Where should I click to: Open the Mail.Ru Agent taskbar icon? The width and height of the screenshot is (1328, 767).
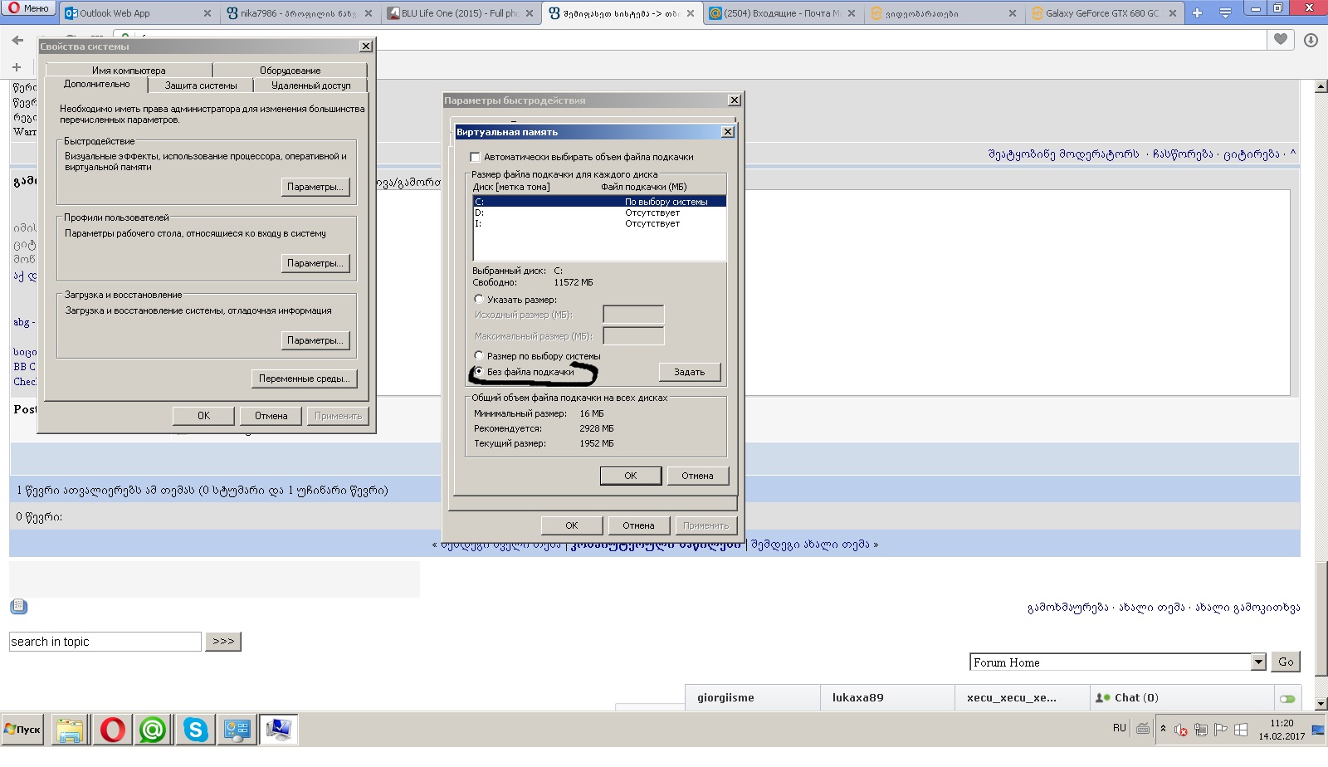click(x=153, y=730)
